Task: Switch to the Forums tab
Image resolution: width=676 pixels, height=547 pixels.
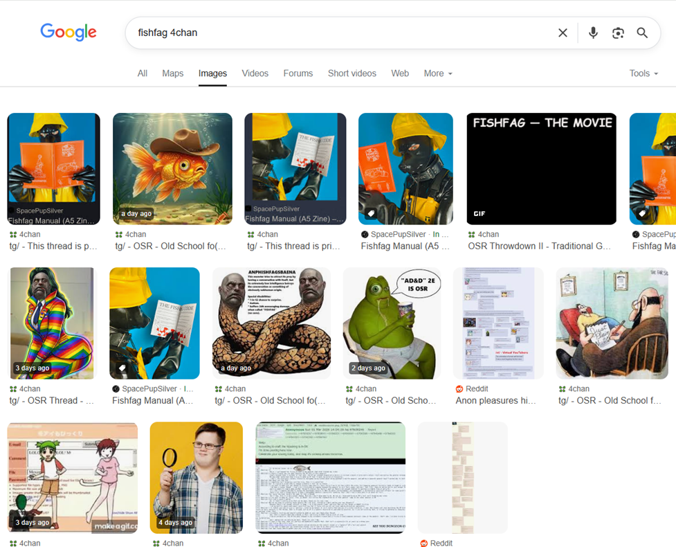Action: click(298, 73)
